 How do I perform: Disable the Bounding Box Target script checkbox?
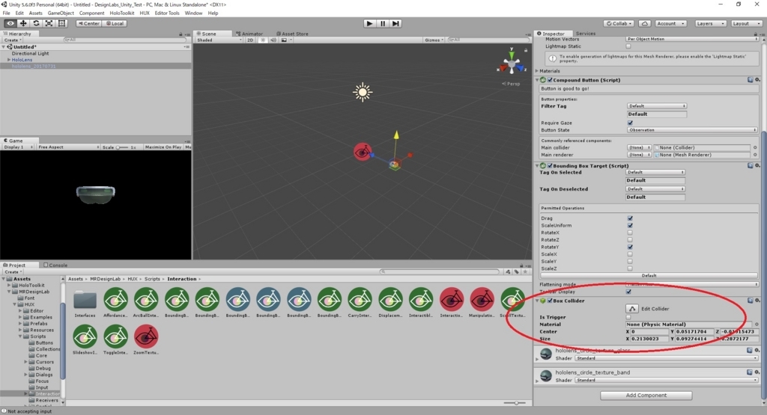(550, 165)
